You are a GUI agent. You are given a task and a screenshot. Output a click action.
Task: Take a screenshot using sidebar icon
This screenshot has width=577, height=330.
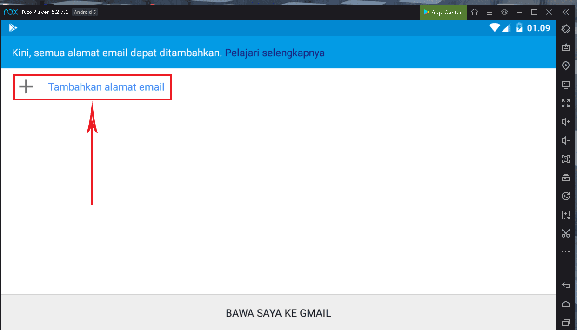[566, 159]
